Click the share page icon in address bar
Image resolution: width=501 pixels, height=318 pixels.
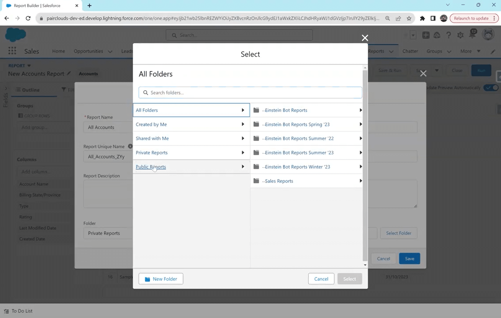398,18
